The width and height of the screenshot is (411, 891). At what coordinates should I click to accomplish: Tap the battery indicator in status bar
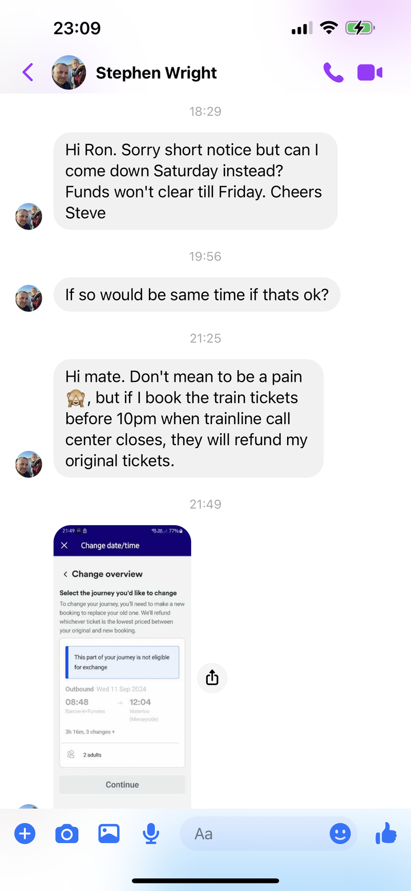click(360, 28)
